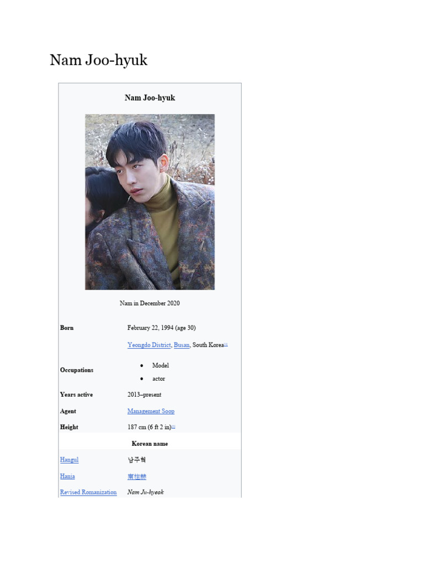Click the footnote marker beside the height value
424x565 pixels.
tap(173, 427)
